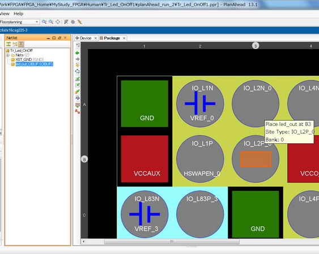The height and width of the screenshot is (254, 319).
Task: Click row C label in package view
Action: coord(84,215)
